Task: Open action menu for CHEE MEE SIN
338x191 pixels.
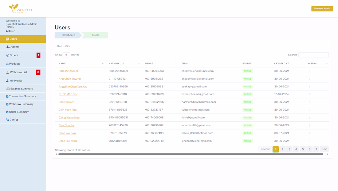Action: coord(309,94)
